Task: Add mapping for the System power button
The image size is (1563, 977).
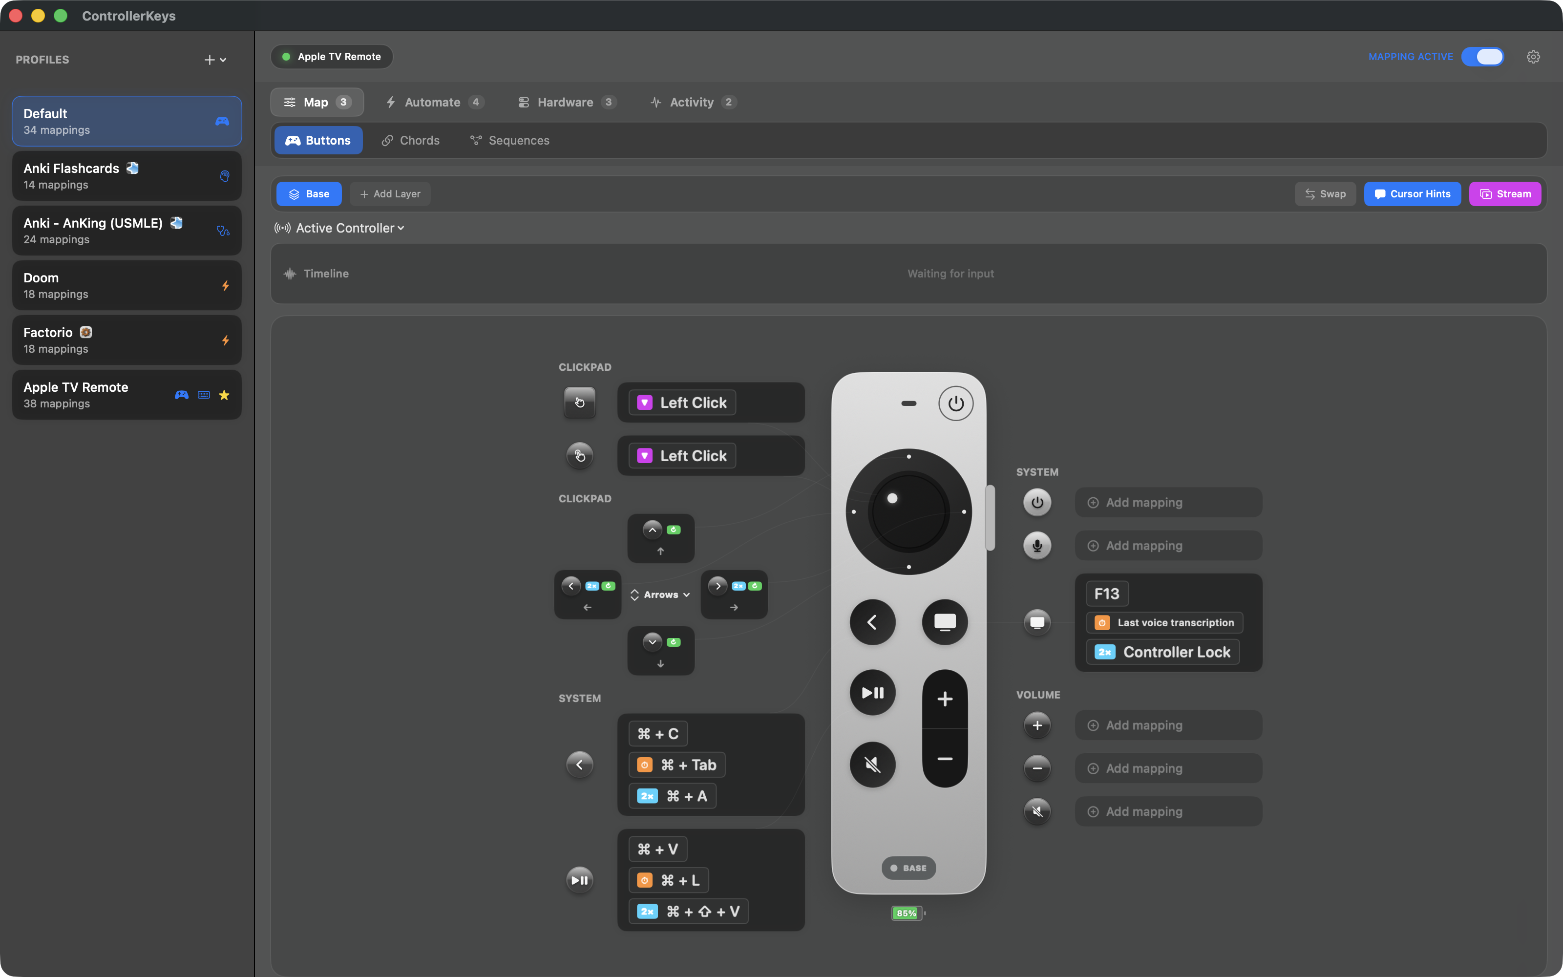Action: tap(1168, 502)
